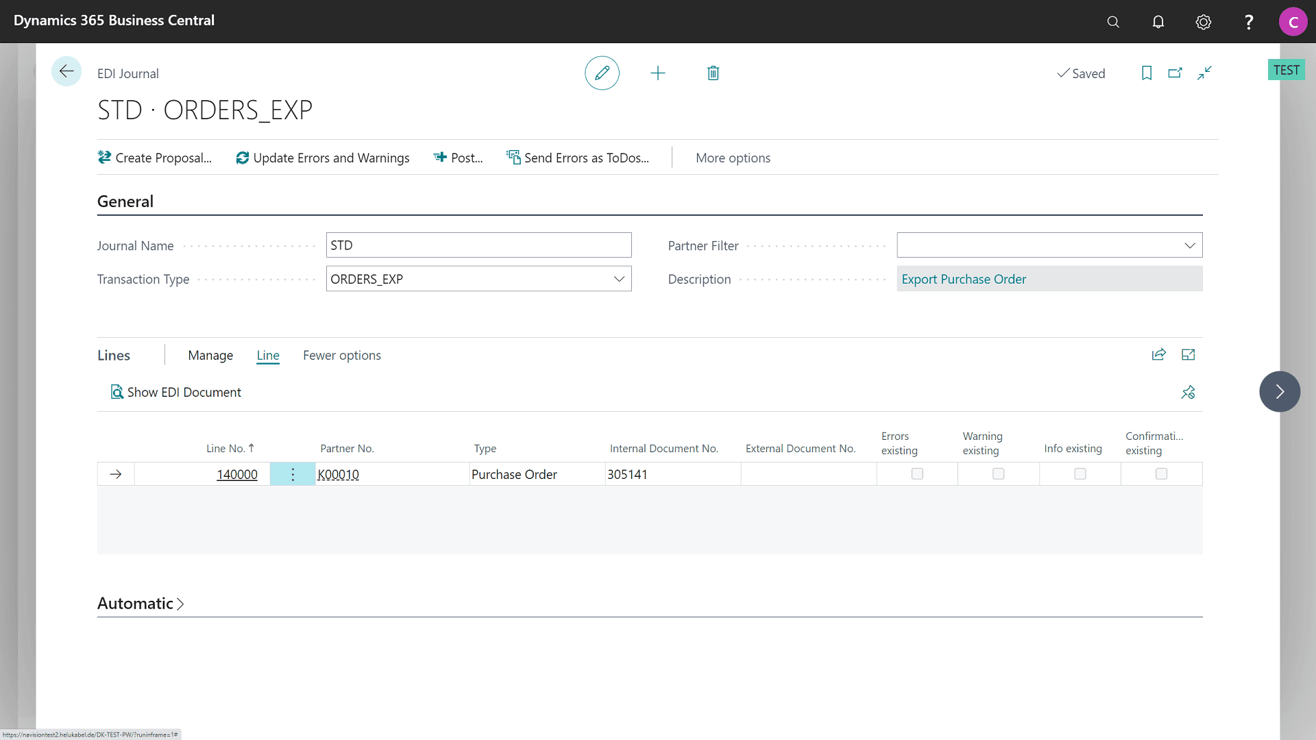Click the More options button
Image resolution: width=1316 pixels, height=740 pixels.
click(x=733, y=157)
